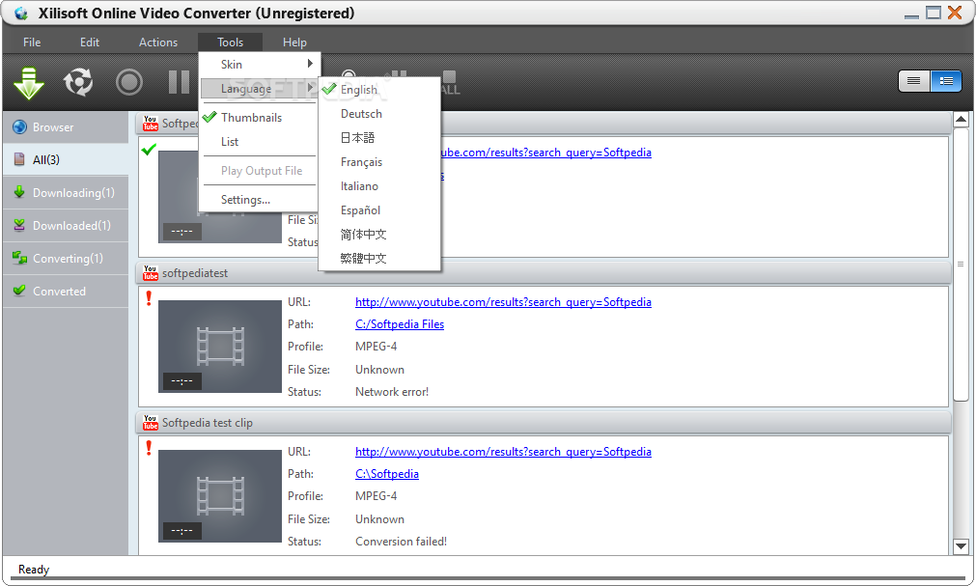This screenshot has height=586, width=976.
Task: Click the green arrow icon beside Downloading(1)
Action: (x=19, y=192)
